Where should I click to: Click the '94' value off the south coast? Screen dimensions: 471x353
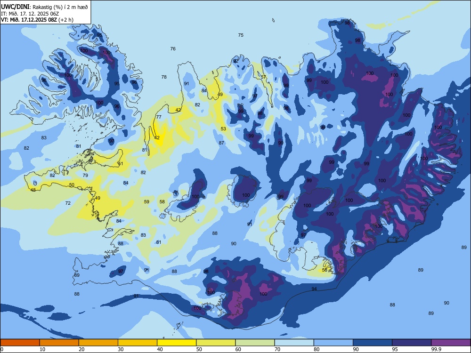[314, 289]
